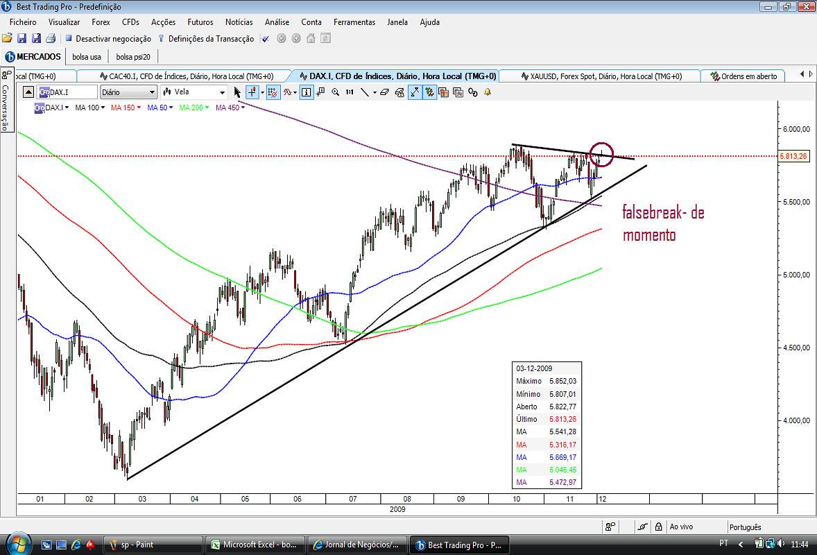Click the checkmark icon after Definições
The image size is (817, 555).
pyautogui.click(x=265, y=39)
